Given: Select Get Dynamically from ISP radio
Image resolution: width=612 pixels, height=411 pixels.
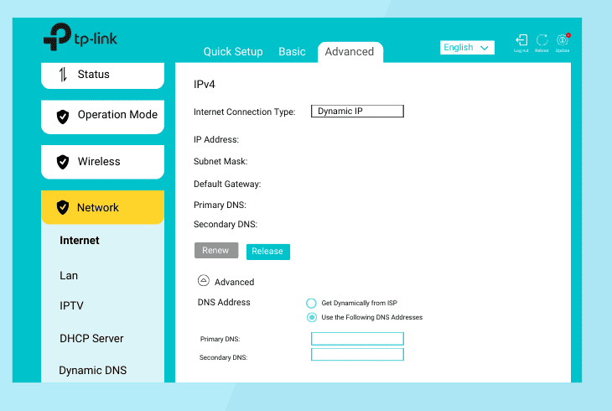Looking at the screenshot, I should coord(311,303).
